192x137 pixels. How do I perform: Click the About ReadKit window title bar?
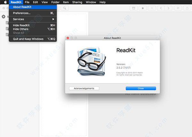coord(112,38)
